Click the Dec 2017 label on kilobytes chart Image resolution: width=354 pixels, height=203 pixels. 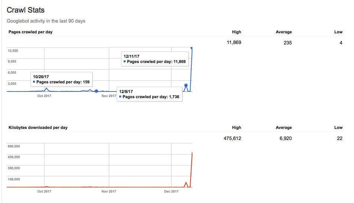coord(171,192)
